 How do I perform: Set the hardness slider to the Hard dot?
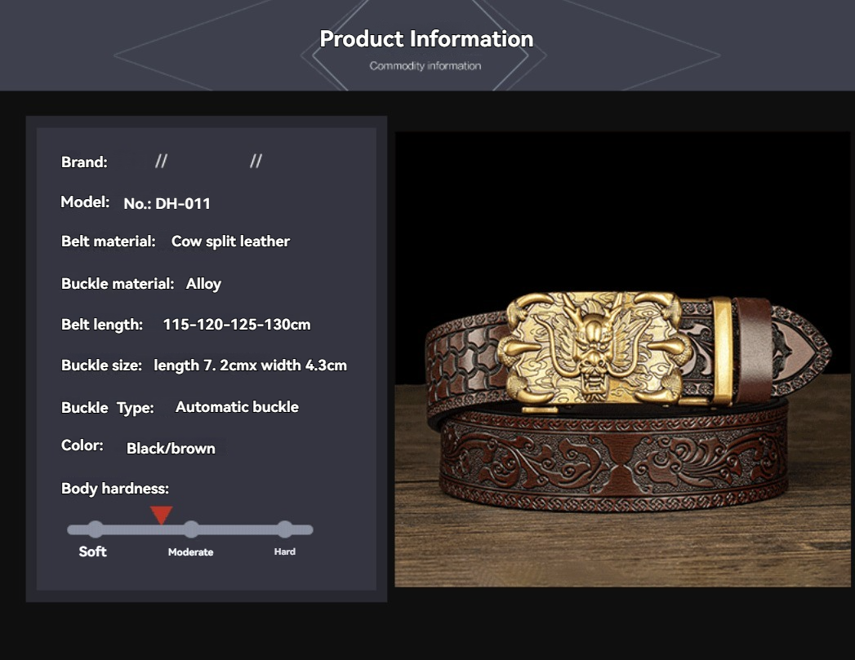[x=284, y=529]
